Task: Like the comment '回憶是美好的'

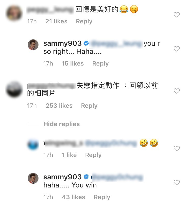Action: (x=177, y=15)
